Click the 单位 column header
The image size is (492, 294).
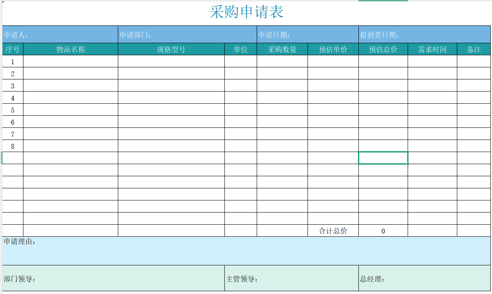(x=240, y=49)
